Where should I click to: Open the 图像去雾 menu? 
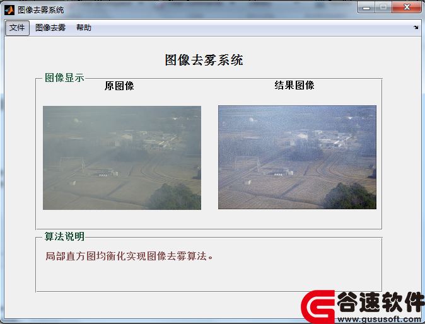[50, 28]
